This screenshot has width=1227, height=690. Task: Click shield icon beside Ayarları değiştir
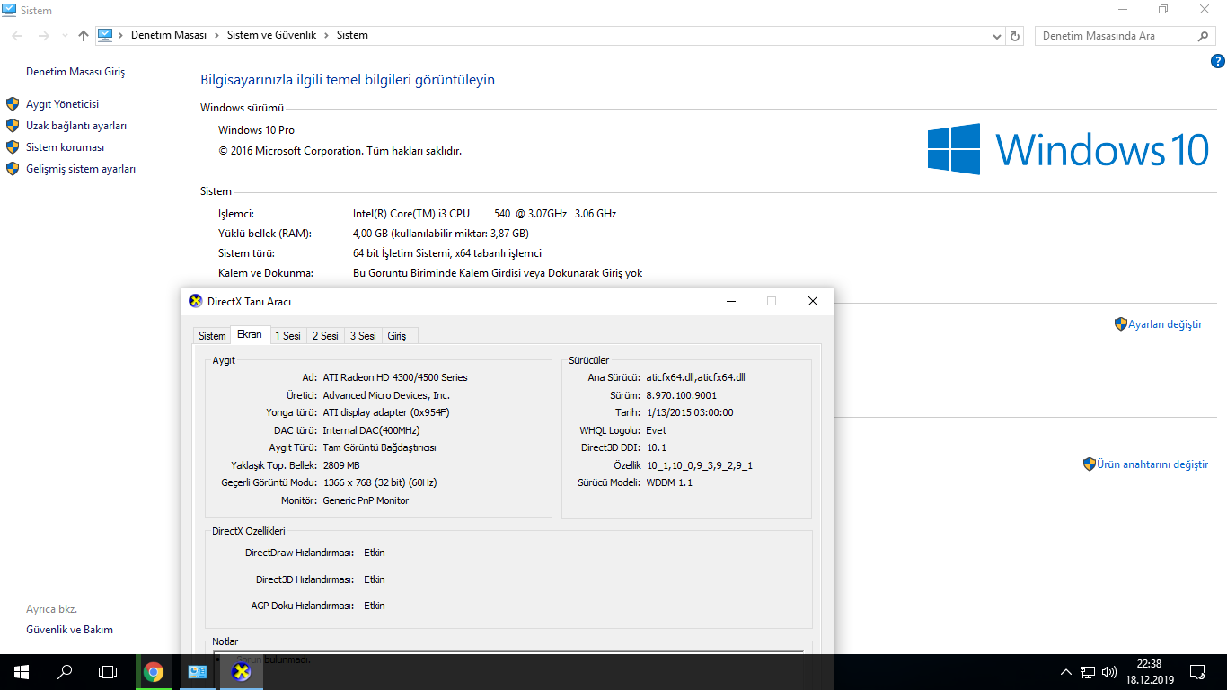click(x=1121, y=324)
